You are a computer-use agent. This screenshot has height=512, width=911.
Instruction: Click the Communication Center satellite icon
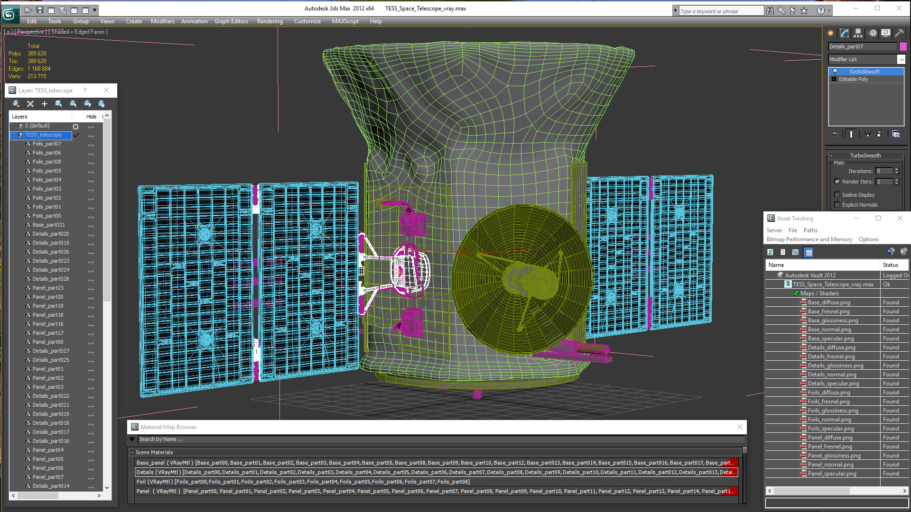(x=793, y=10)
